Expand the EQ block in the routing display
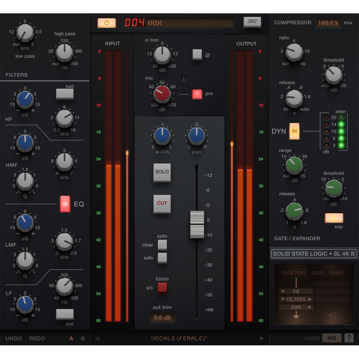The width and height of the screenshot is (359, 359). (x=283, y=291)
